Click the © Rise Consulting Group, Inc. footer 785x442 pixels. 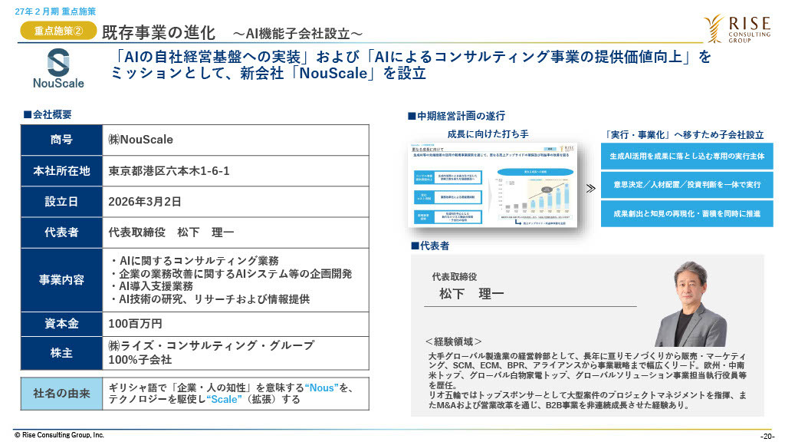pos(59,435)
